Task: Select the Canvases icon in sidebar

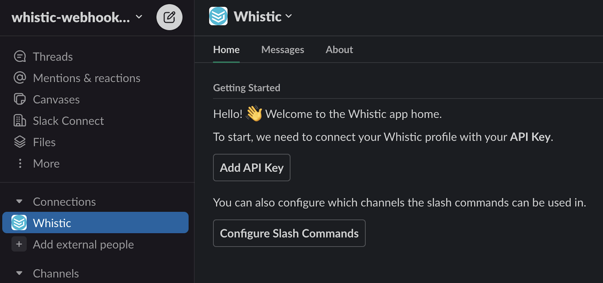Action: tap(20, 99)
